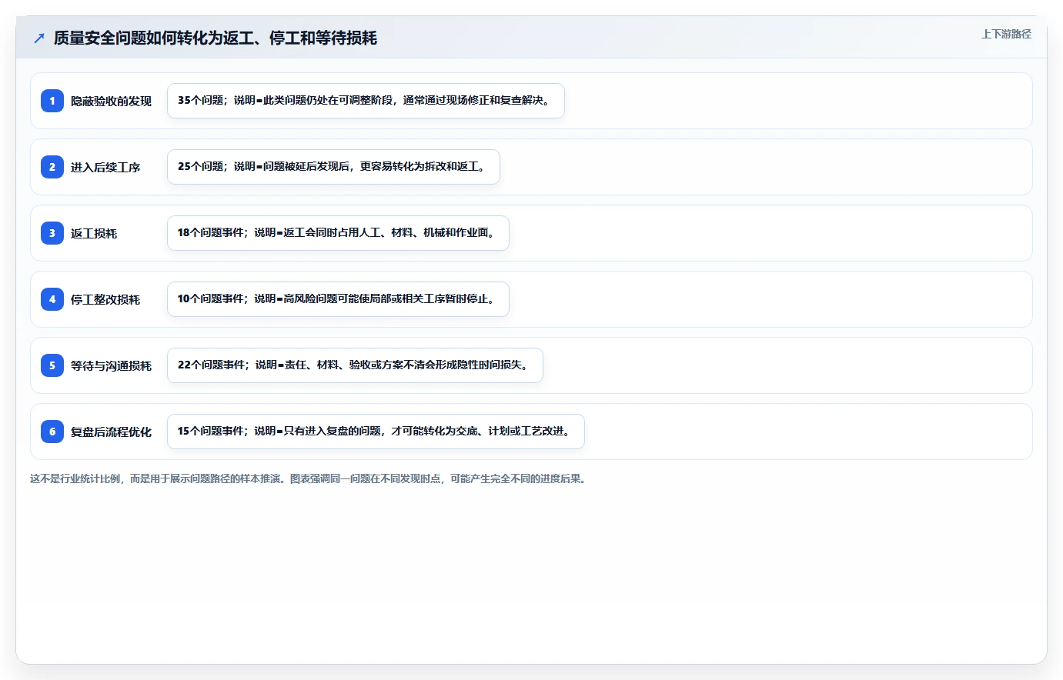Click the step 3 number badge
The image size is (1063, 680).
(x=52, y=233)
